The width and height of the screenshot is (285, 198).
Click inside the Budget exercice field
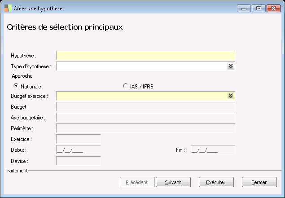(141, 96)
